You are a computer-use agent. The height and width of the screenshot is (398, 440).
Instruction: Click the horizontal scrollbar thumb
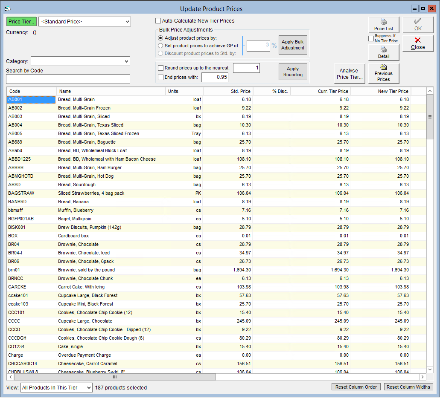114,377
